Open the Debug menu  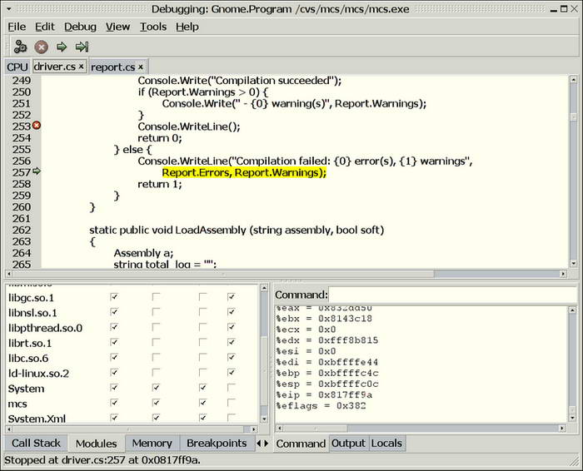click(80, 27)
